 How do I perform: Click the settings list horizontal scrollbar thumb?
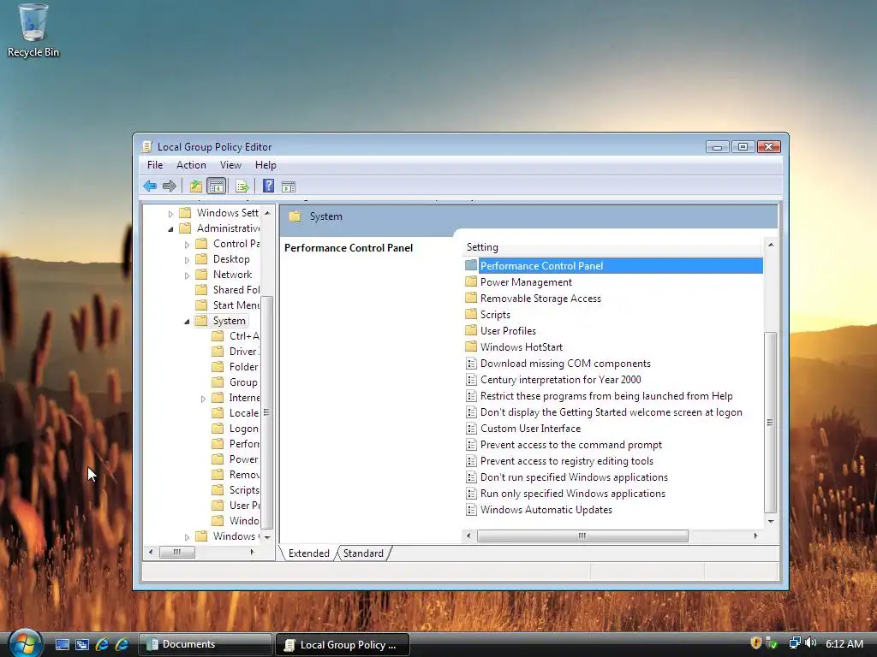[582, 536]
